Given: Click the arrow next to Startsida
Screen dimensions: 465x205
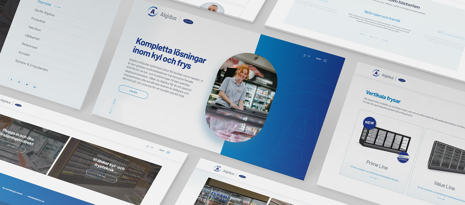Looking at the screenshot, I should [57, 7].
